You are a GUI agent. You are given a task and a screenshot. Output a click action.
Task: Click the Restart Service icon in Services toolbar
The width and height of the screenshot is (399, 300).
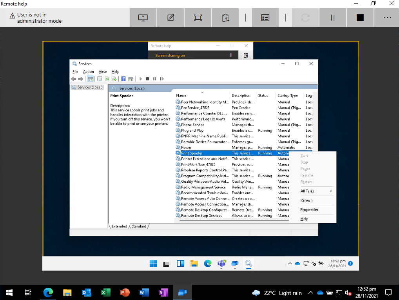(162, 79)
